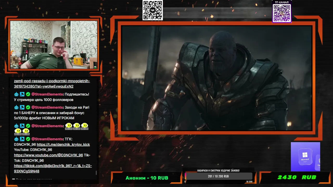
Task: Click the moderator badge beside the 'Подпишитесь!' message
Action: click(x=22, y=94)
